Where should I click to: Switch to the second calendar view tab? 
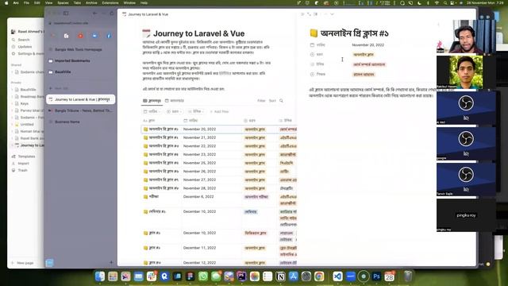[175, 101]
